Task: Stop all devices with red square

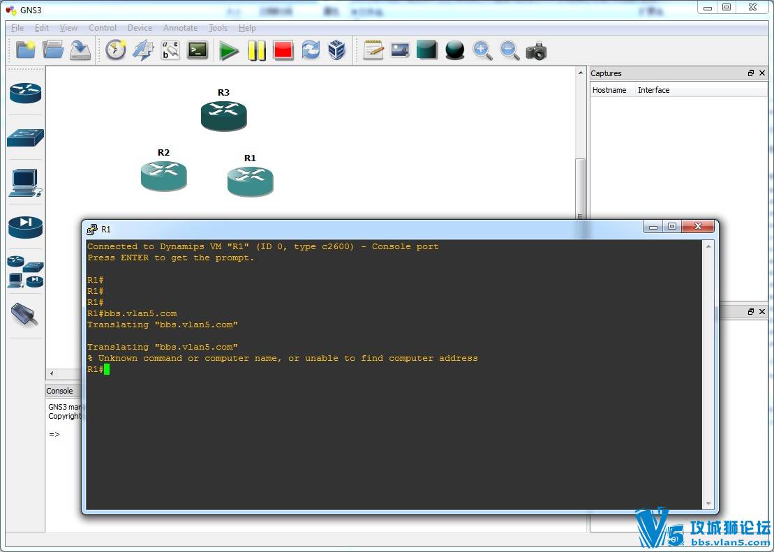Action: [x=283, y=50]
